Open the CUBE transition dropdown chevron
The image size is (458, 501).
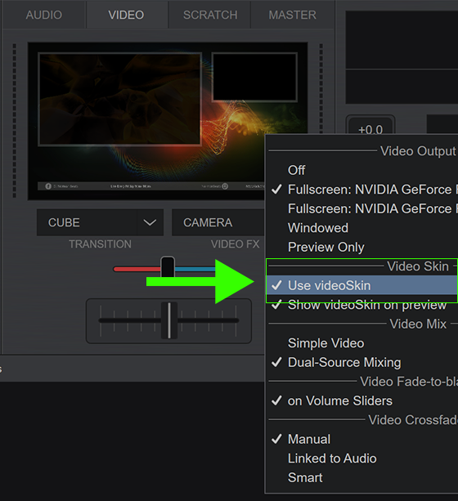(150, 222)
